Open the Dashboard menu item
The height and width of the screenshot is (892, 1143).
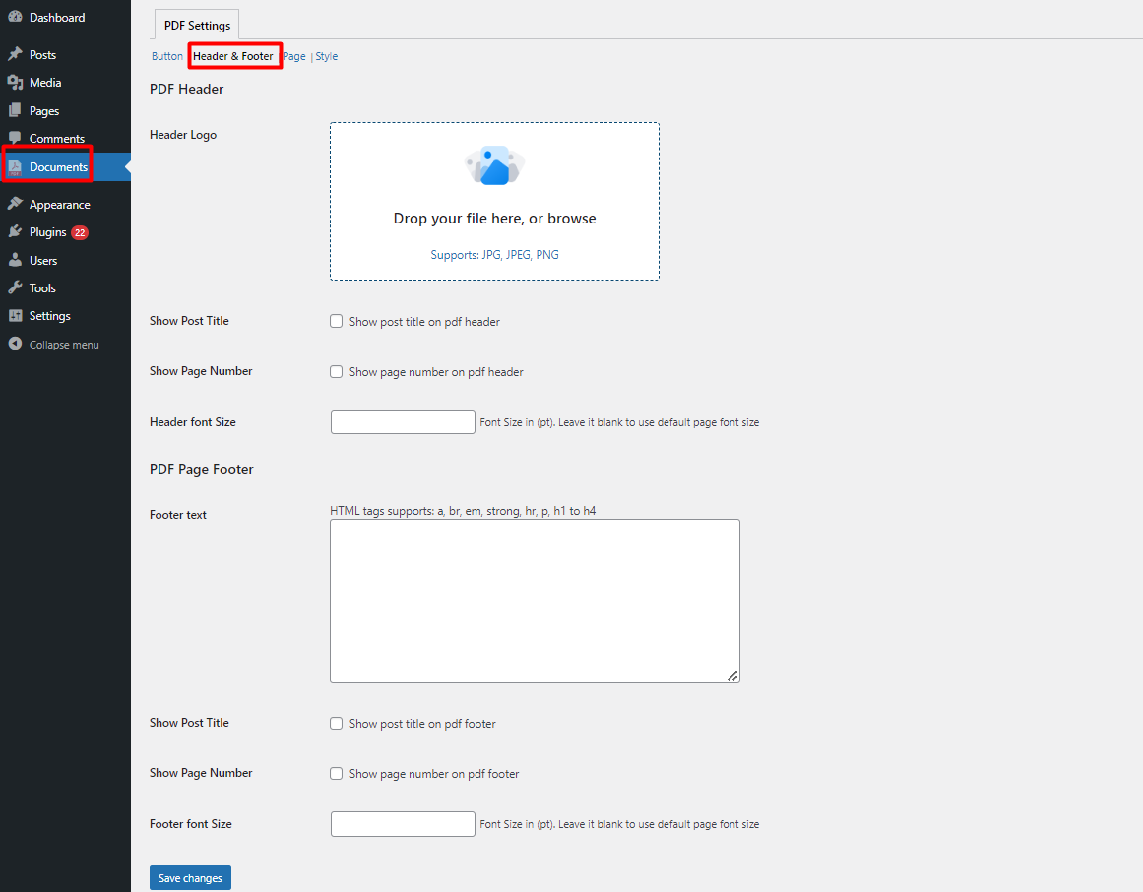(66, 17)
